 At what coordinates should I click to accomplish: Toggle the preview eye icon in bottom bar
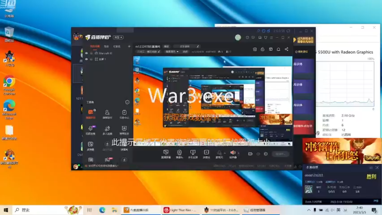pos(258,154)
